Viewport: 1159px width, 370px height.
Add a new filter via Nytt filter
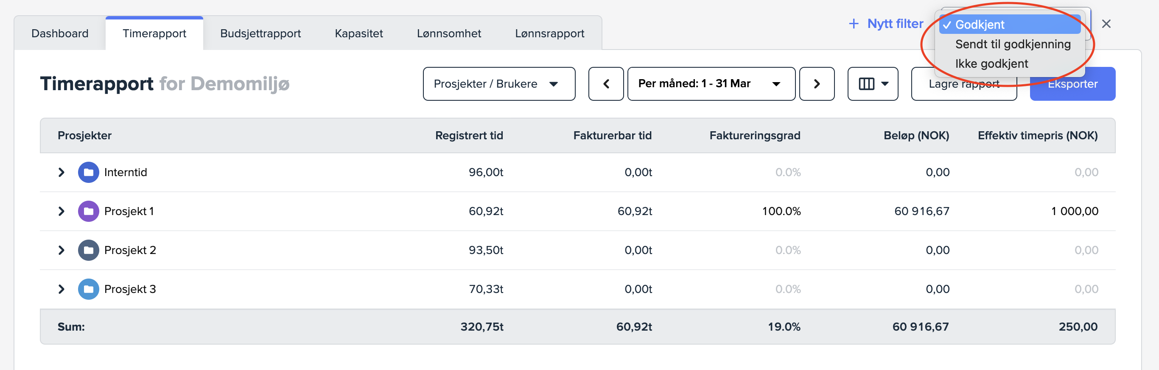[885, 24]
